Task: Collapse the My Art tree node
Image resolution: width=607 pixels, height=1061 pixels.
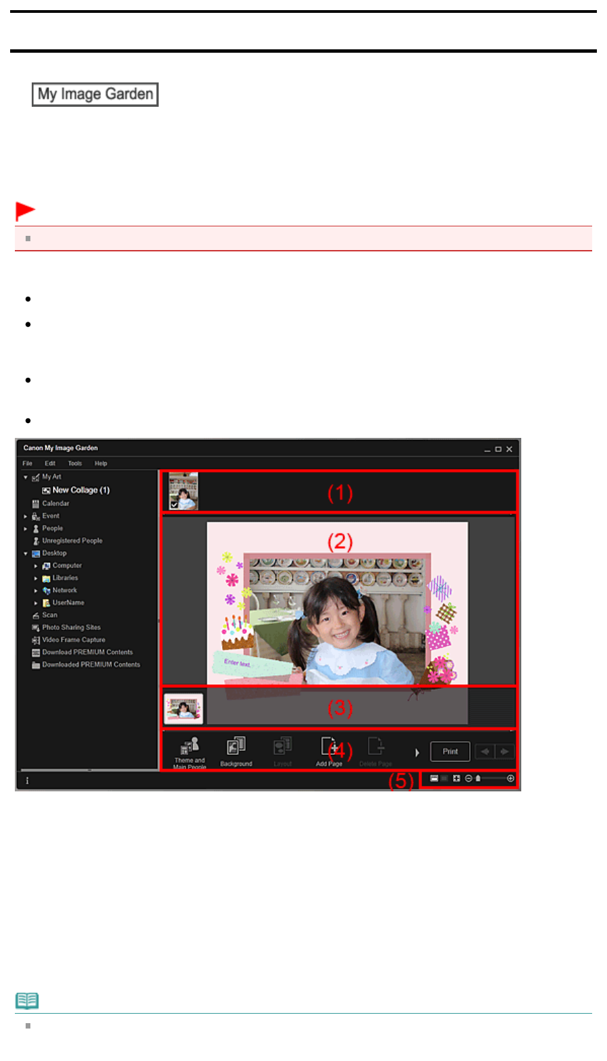Action: click(26, 477)
